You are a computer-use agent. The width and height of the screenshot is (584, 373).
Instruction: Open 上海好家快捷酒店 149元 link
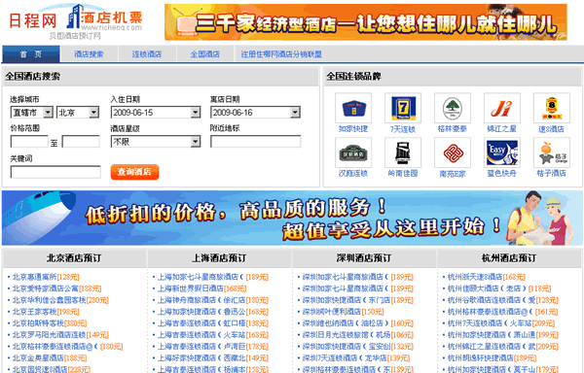click(213, 357)
